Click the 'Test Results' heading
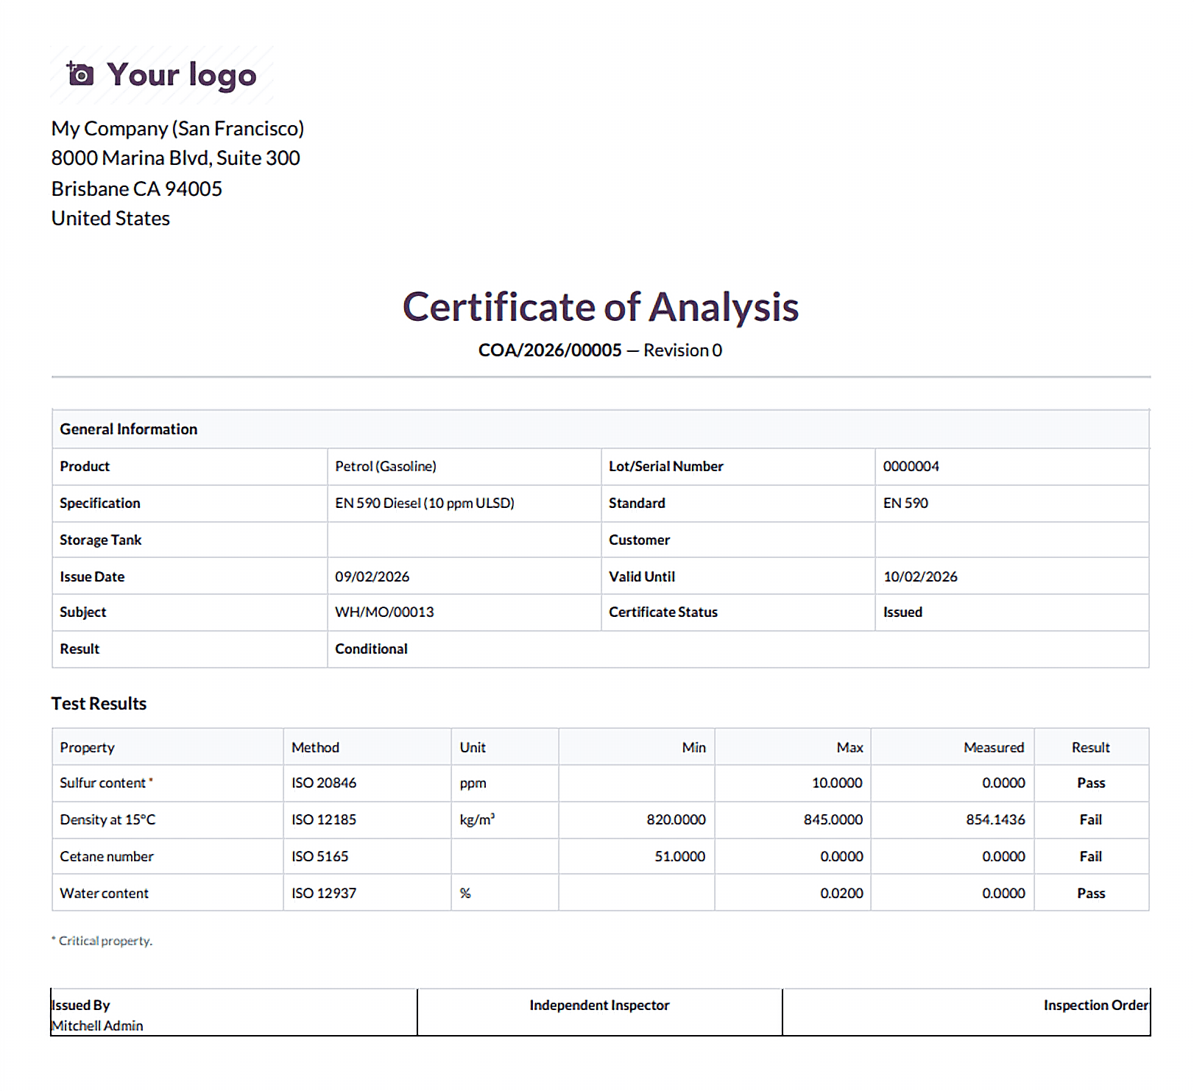The height and width of the screenshot is (1091, 1194). [99, 703]
